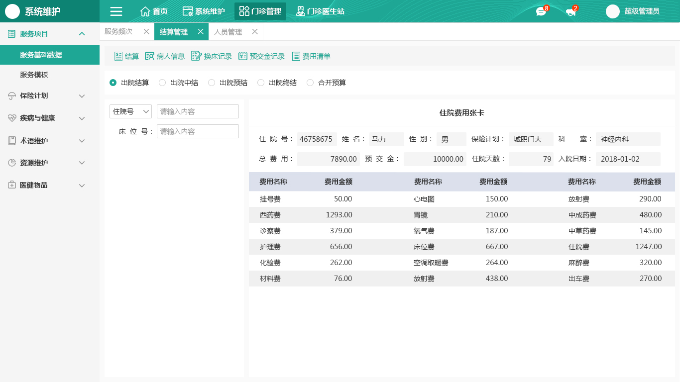Viewport: 680px width, 382px height.
Task: Click the 首页 home icon
Action: (145, 11)
